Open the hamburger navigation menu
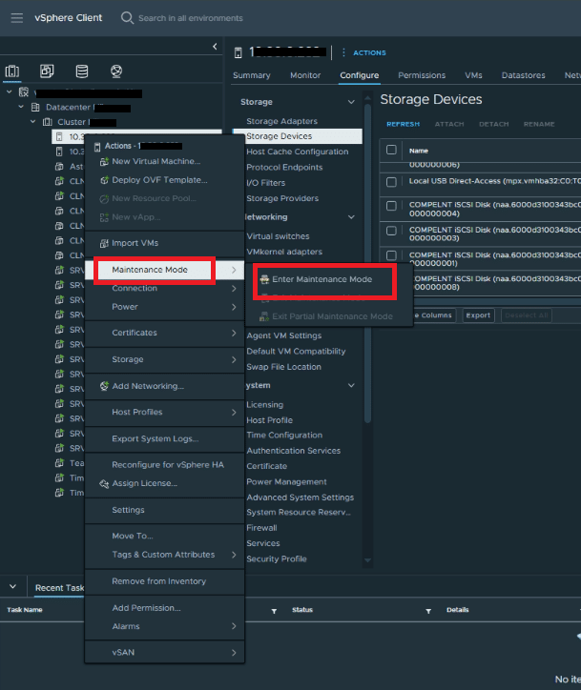This screenshot has height=690, width=581. [16, 18]
